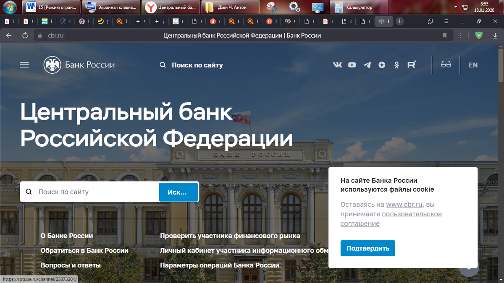Open Yandex Browser main menu lines
This screenshot has width=504, height=283.
446,21
